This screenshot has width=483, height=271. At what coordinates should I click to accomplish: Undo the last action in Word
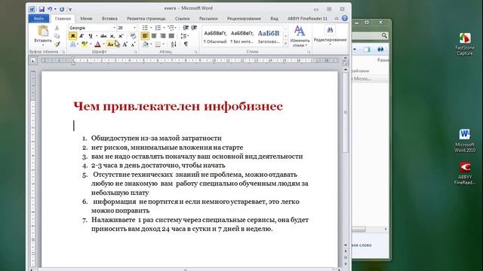pos(50,9)
